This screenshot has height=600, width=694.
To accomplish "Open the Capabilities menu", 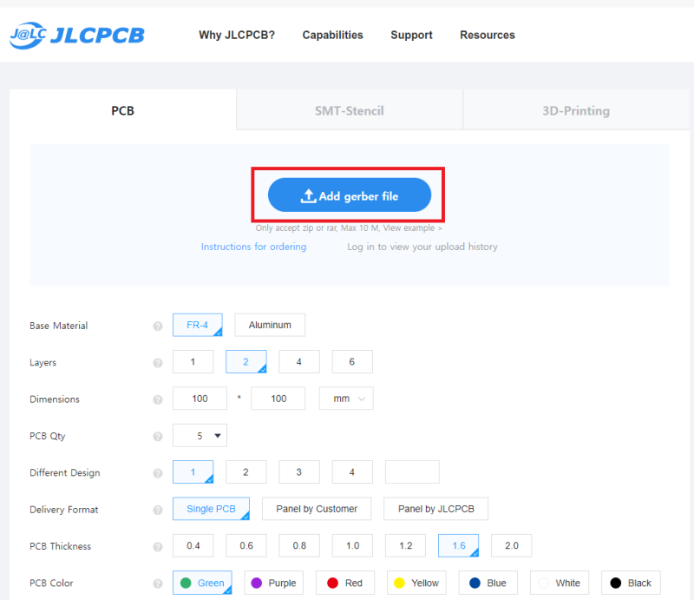I will 332,35.
